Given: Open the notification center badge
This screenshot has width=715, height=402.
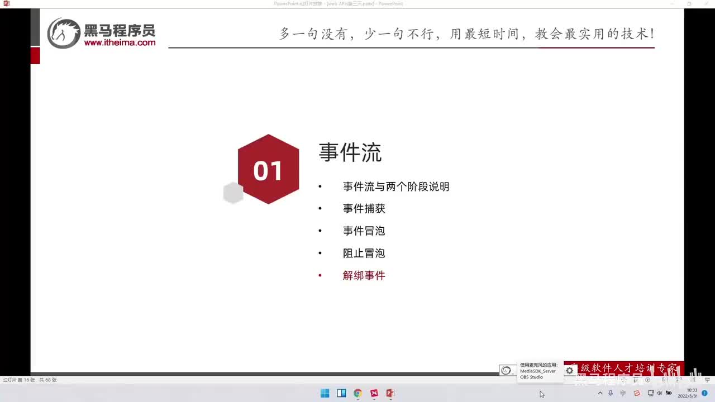Looking at the screenshot, I should click(x=704, y=393).
